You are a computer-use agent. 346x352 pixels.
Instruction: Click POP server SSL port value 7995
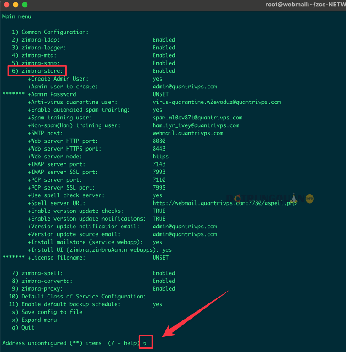(x=159, y=188)
